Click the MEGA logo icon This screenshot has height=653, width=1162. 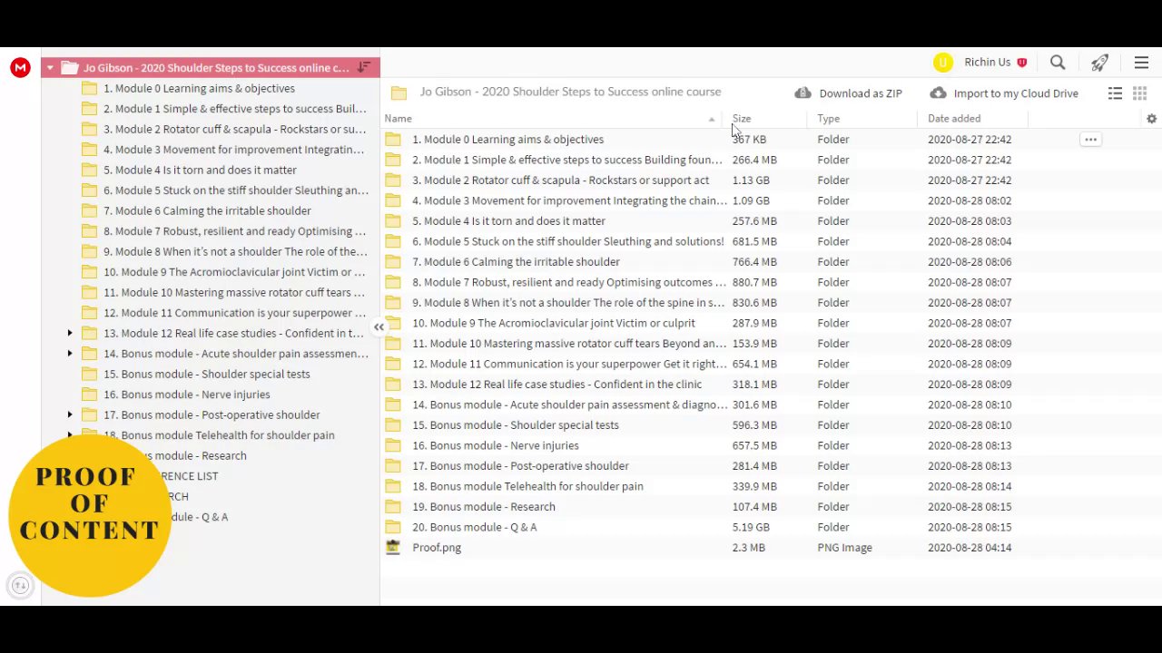click(20, 67)
